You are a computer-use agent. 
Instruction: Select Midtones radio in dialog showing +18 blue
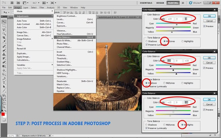[164, 83]
